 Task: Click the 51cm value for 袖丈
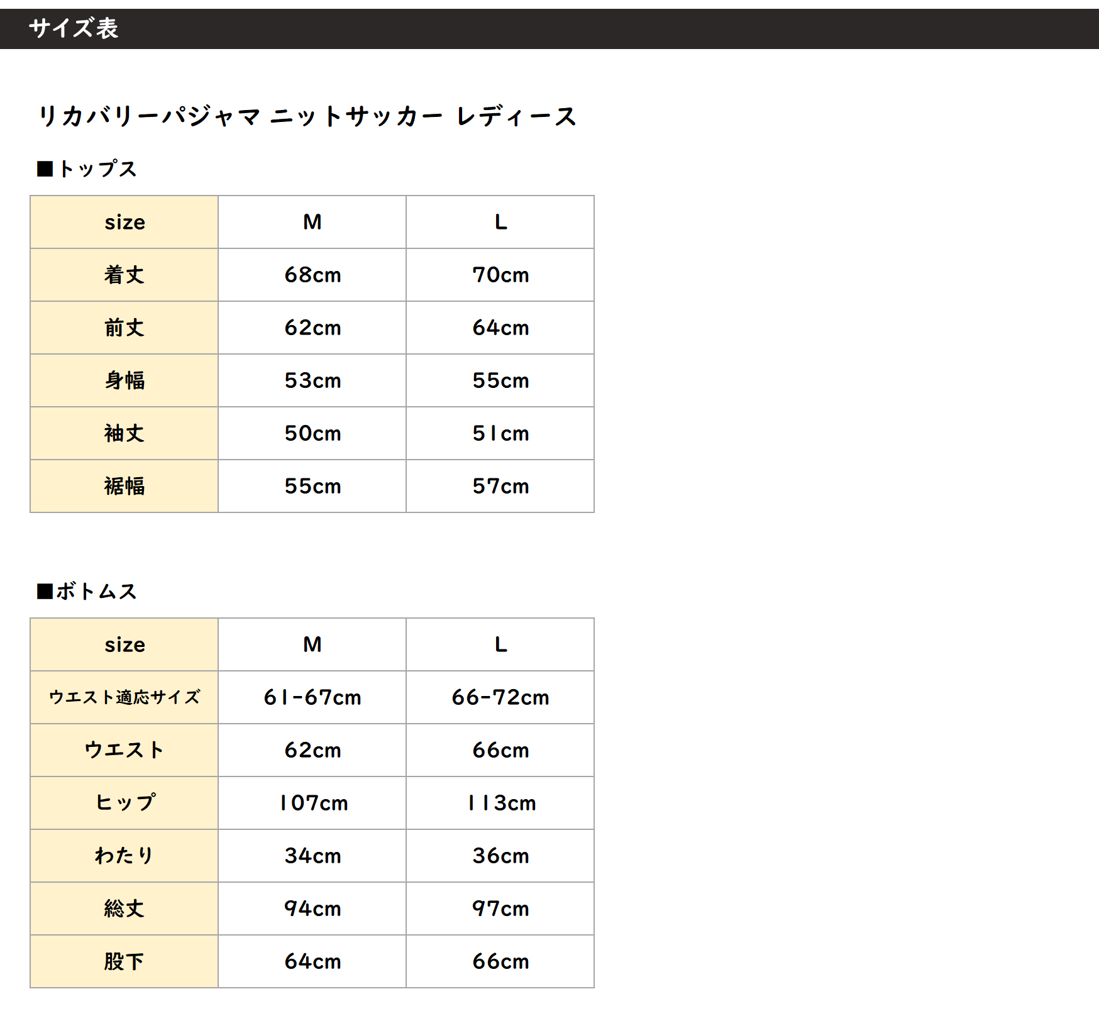[x=500, y=433]
